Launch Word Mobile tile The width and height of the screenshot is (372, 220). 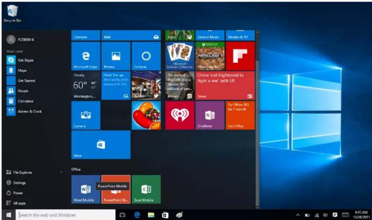click(86, 189)
